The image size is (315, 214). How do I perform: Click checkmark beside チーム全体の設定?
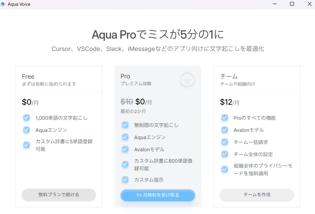click(224, 154)
